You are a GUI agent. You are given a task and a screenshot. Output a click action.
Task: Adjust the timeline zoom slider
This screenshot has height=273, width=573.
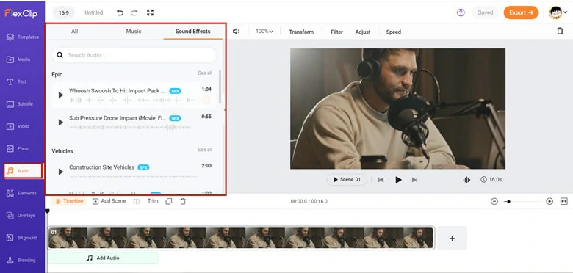[508, 202]
